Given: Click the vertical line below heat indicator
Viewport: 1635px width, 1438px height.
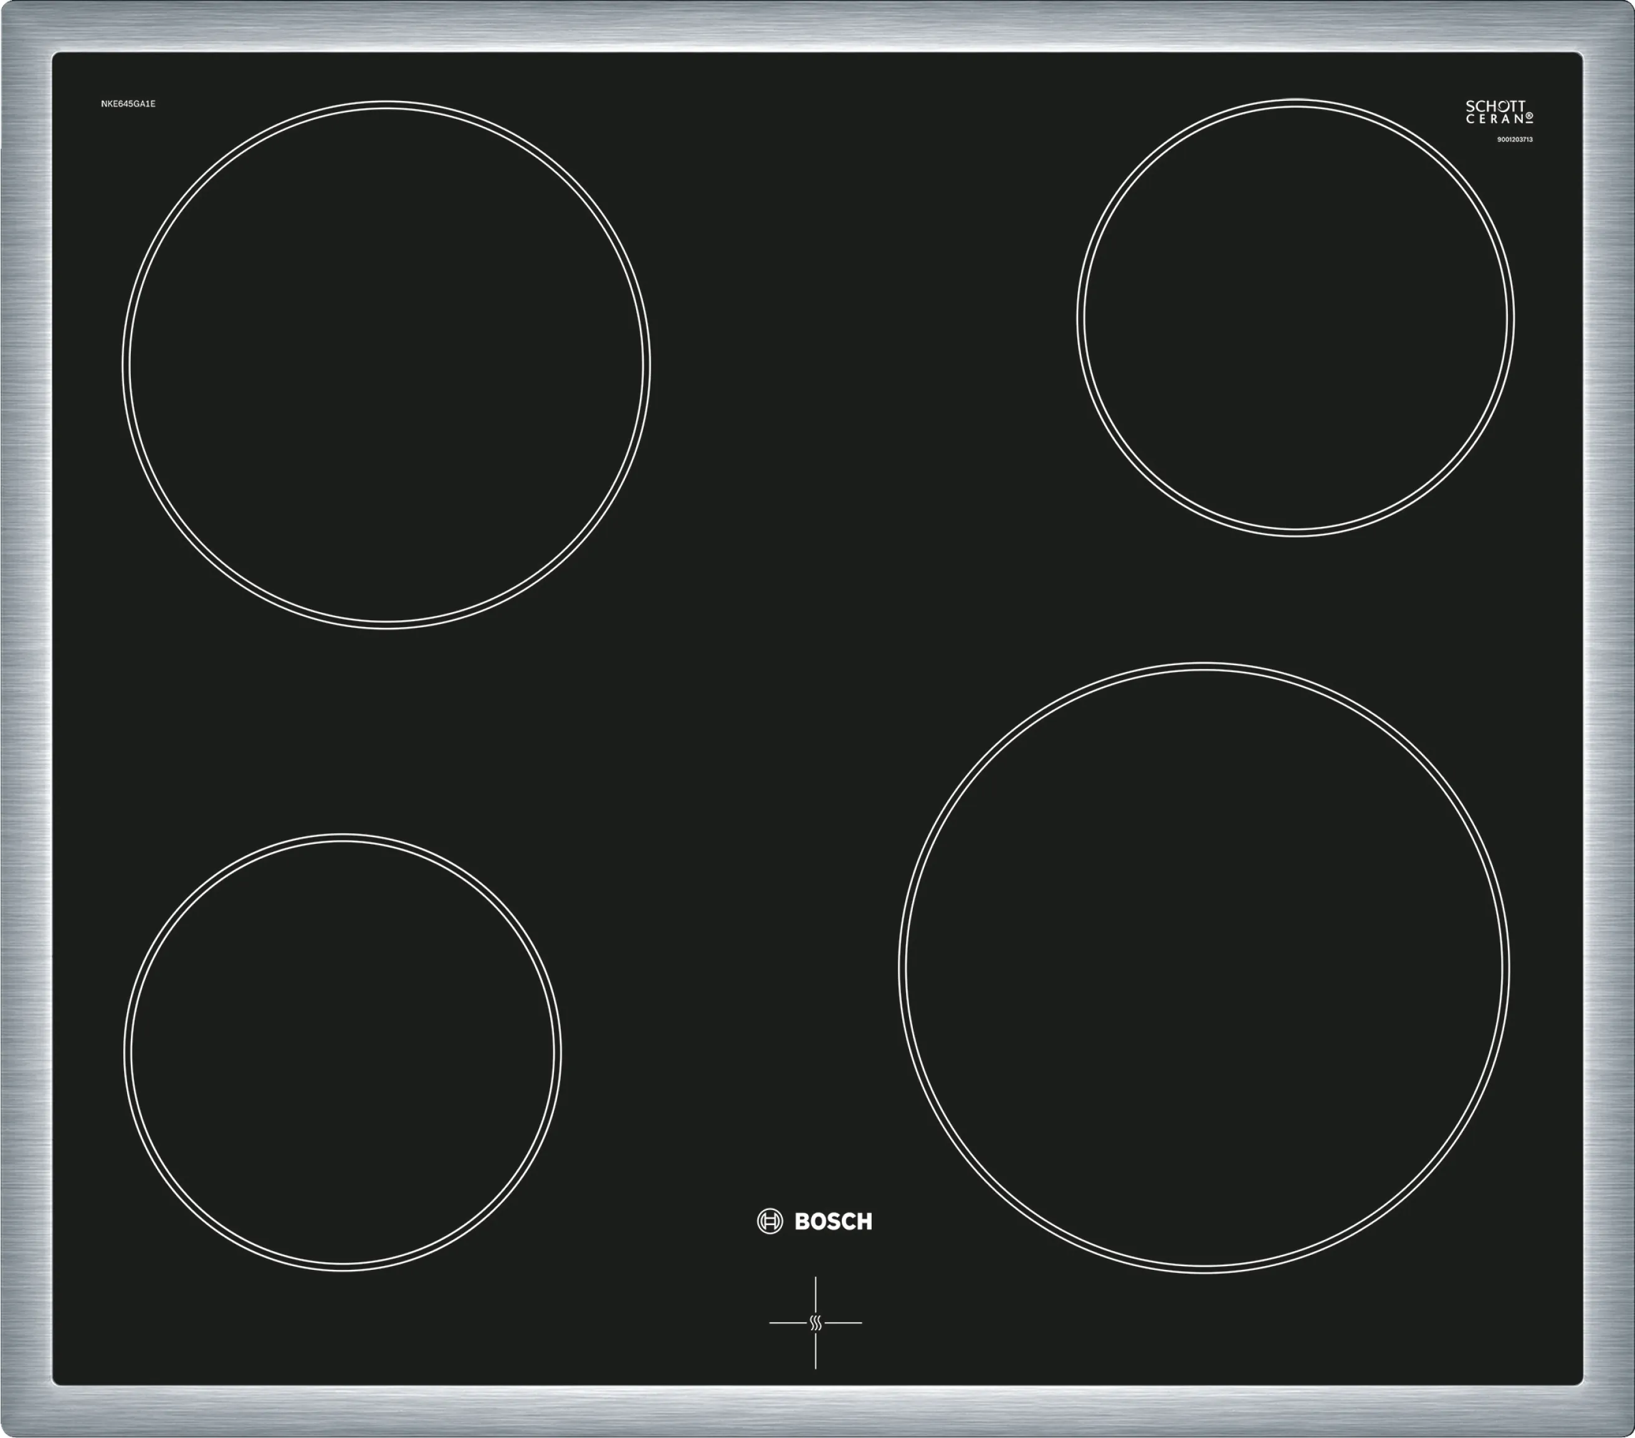Looking at the screenshot, I should coord(815,1350).
